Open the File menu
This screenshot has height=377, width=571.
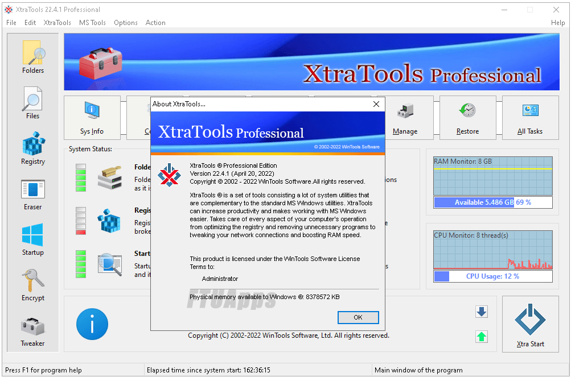click(11, 23)
